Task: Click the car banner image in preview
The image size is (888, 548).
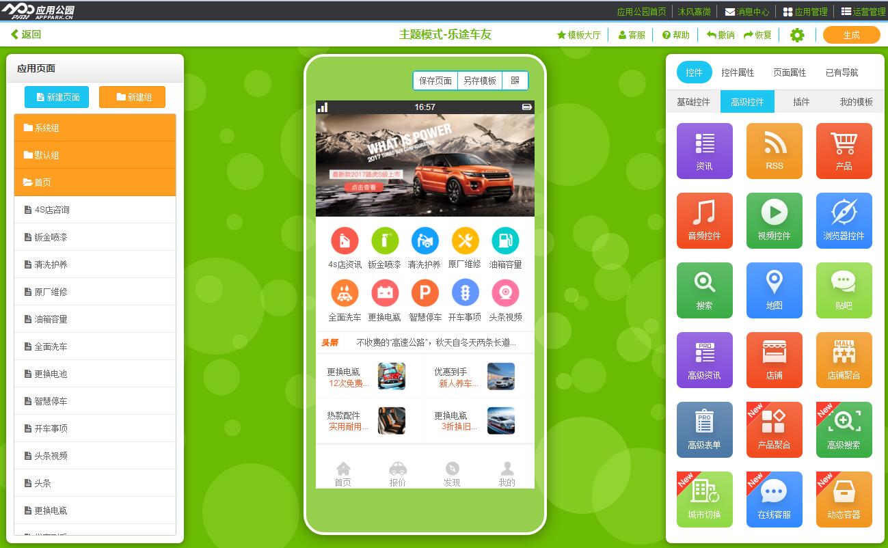Action: click(425, 165)
